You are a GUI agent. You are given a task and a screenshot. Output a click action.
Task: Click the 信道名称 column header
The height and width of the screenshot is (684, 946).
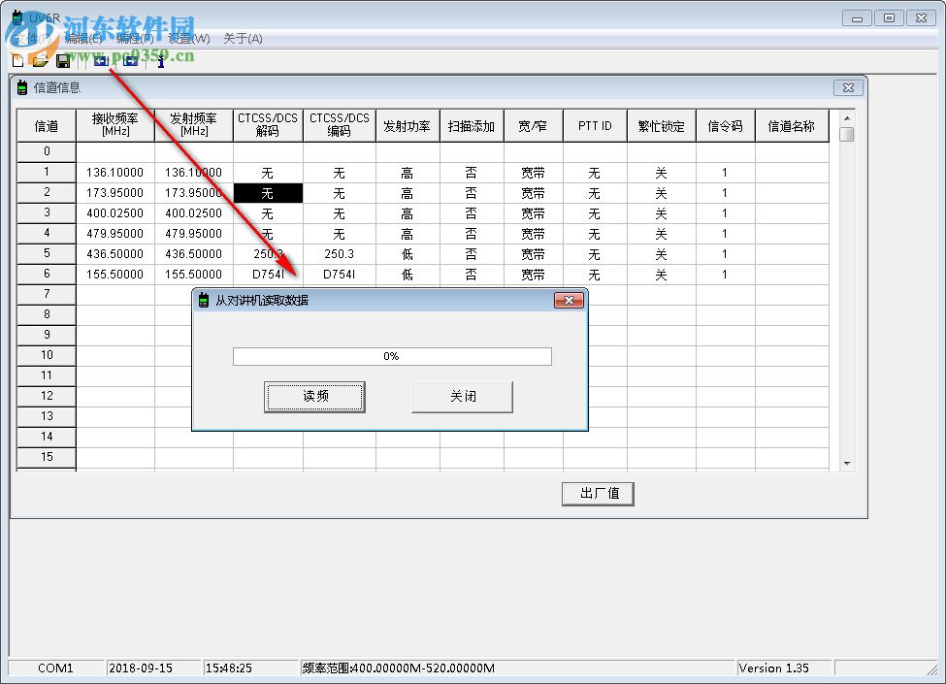click(792, 125)
